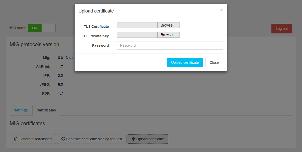Click the refresh icon on Generate self-signed
The width and height of the screenshot is (302, 152).
pyautogui.click(x=16, y=139)
